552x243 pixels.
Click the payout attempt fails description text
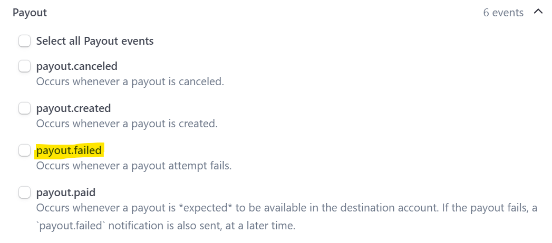tap(134, 166)
